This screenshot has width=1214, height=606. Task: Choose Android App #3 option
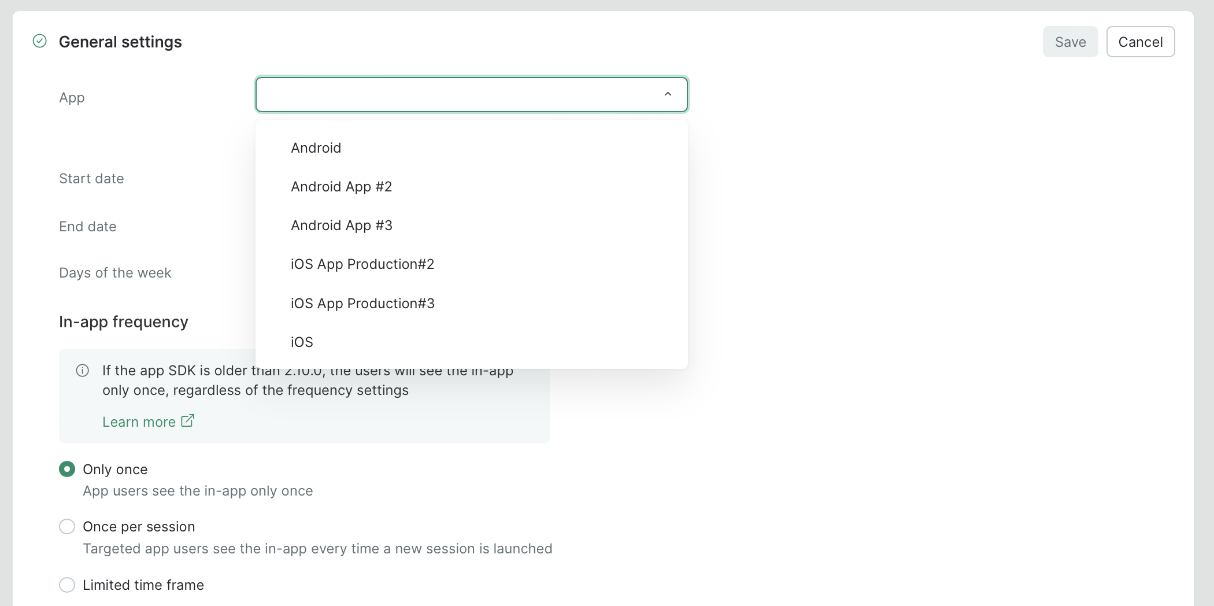click(472, 226)
